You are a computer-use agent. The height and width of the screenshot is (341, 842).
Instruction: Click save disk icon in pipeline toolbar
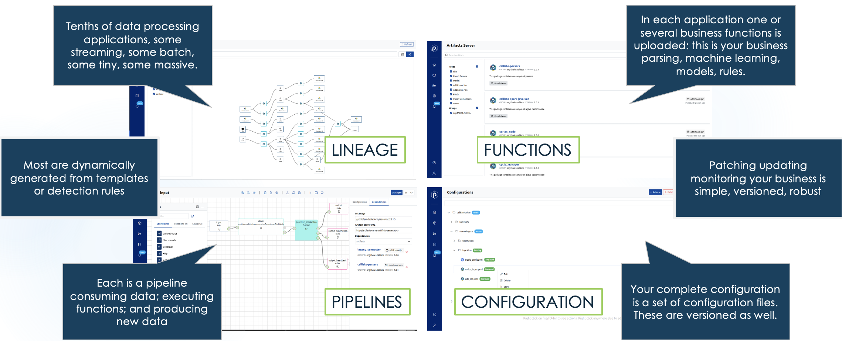[299, 193]
